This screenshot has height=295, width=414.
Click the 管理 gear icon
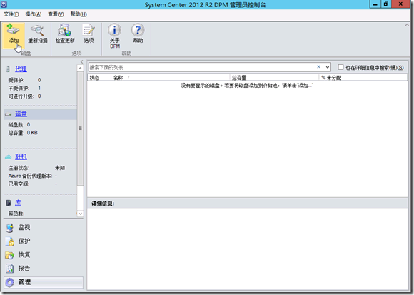pyautogui.click(x=10, y=282)
